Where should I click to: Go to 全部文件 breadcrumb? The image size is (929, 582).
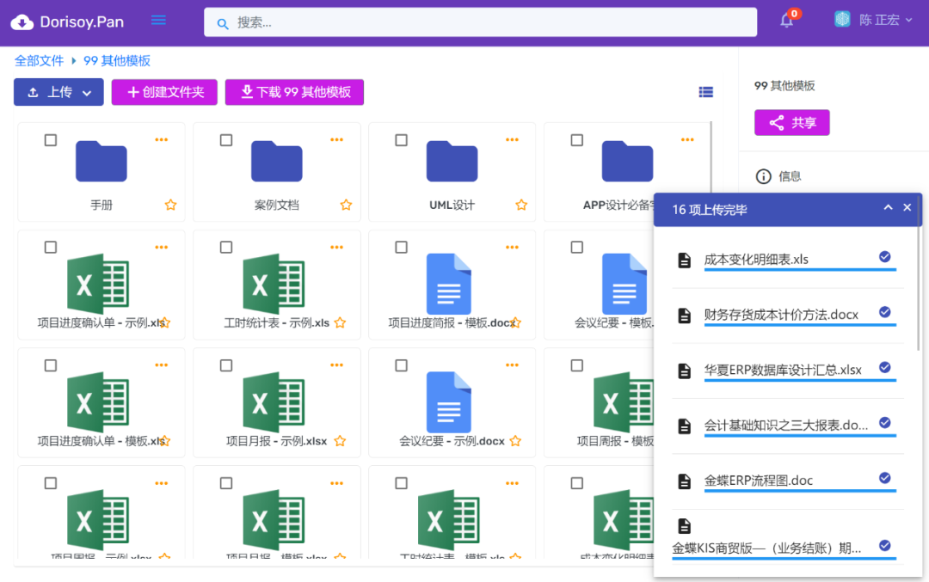(x=39, y=60)
